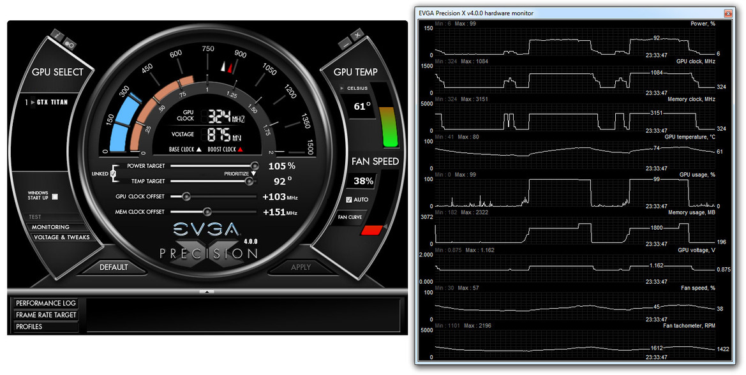This screenshot has width=746, height=375.
Task: Toggle the Linked checkbox for power and temp
Action: point(113,174)
